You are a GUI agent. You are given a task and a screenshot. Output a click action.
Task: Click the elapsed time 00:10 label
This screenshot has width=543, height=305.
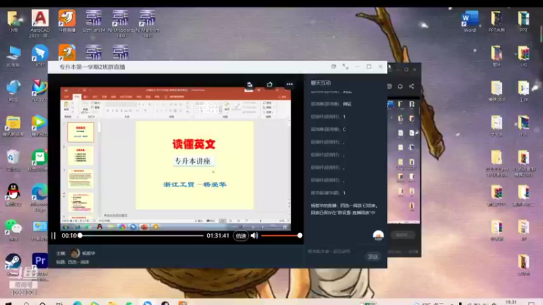(x=69, y=235)
